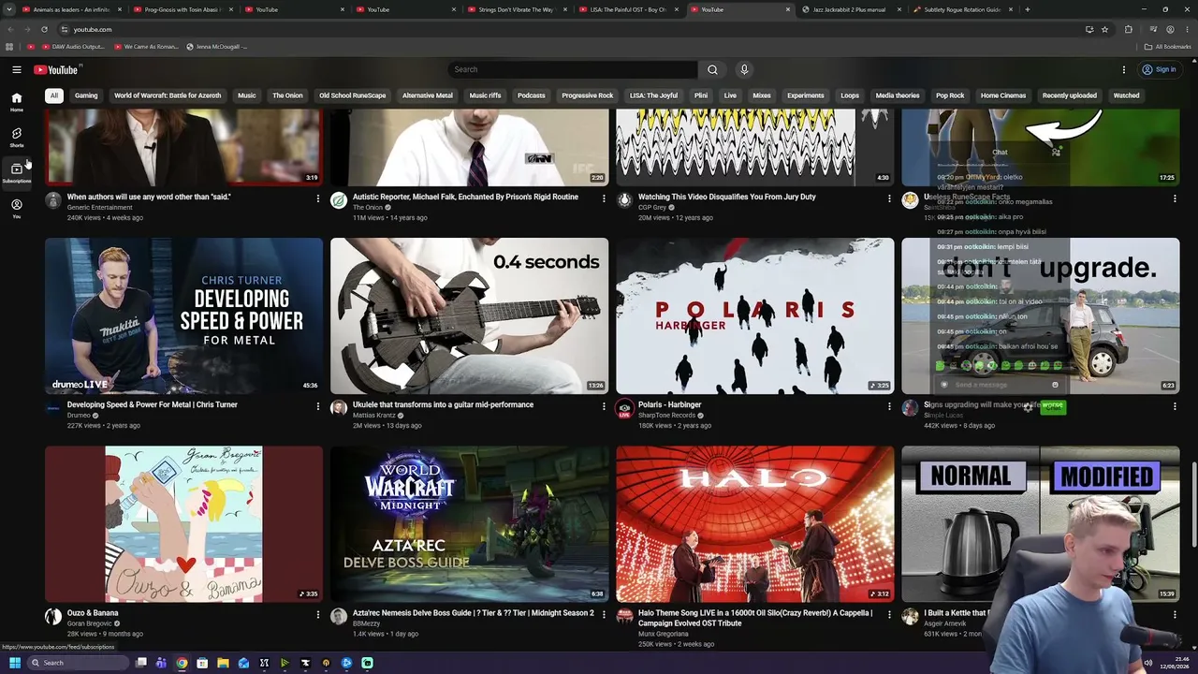Open the Drumeo channel avatar
The width and height of the screenshot is (1198, 674).
tap(53, 408)
